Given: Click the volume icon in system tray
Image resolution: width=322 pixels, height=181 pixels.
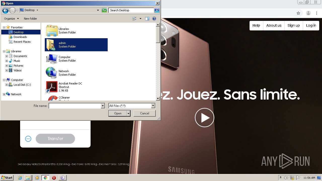Looking at the screenshot, I should (x=286, y=178).
